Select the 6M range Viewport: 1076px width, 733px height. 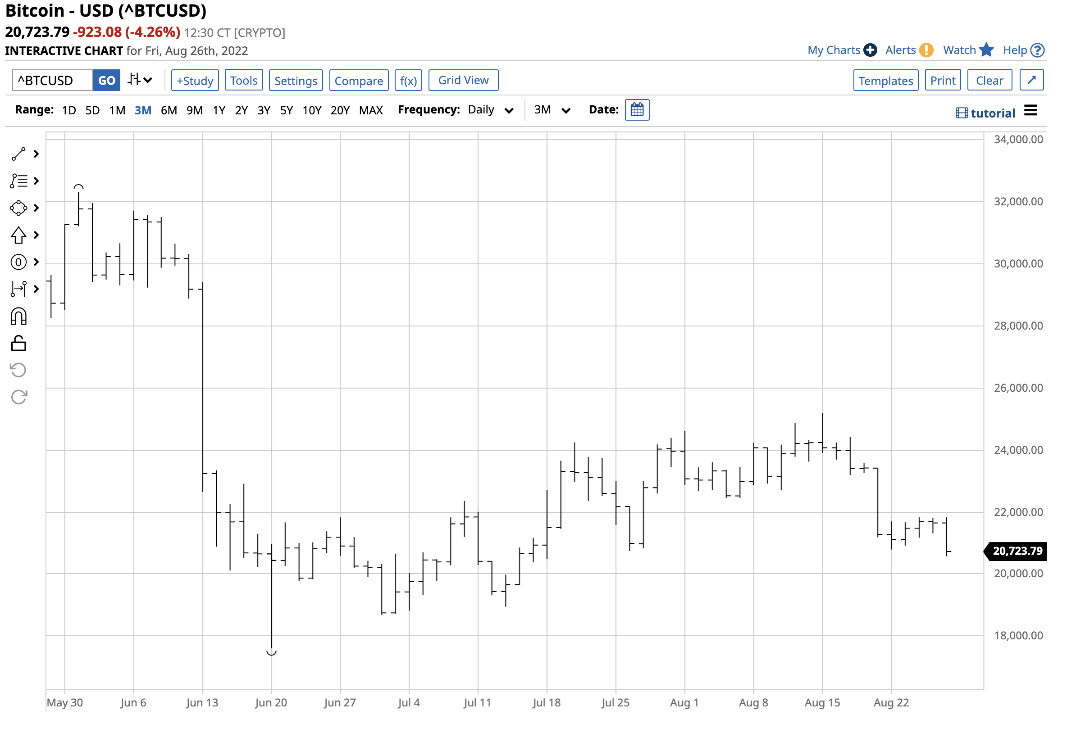coord(169,110)
